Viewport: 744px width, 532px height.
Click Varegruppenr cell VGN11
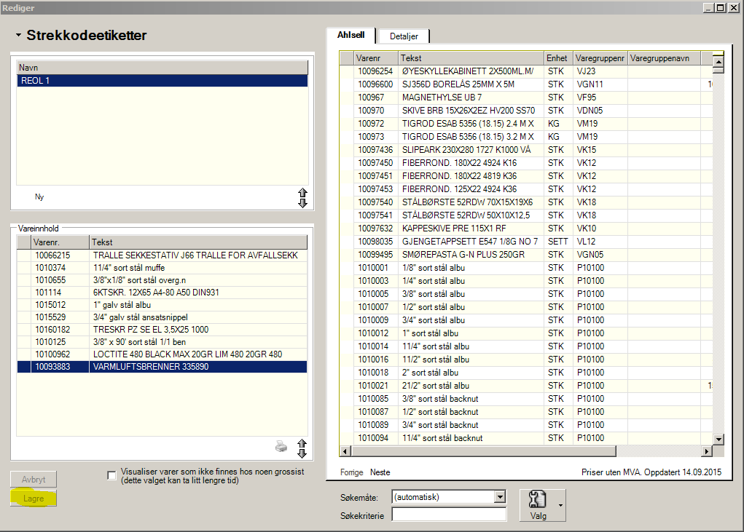(x=600, y=84)
